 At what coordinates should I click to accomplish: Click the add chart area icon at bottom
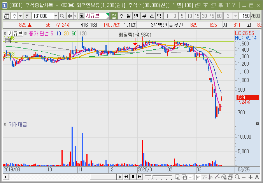[x=178, y=177]
